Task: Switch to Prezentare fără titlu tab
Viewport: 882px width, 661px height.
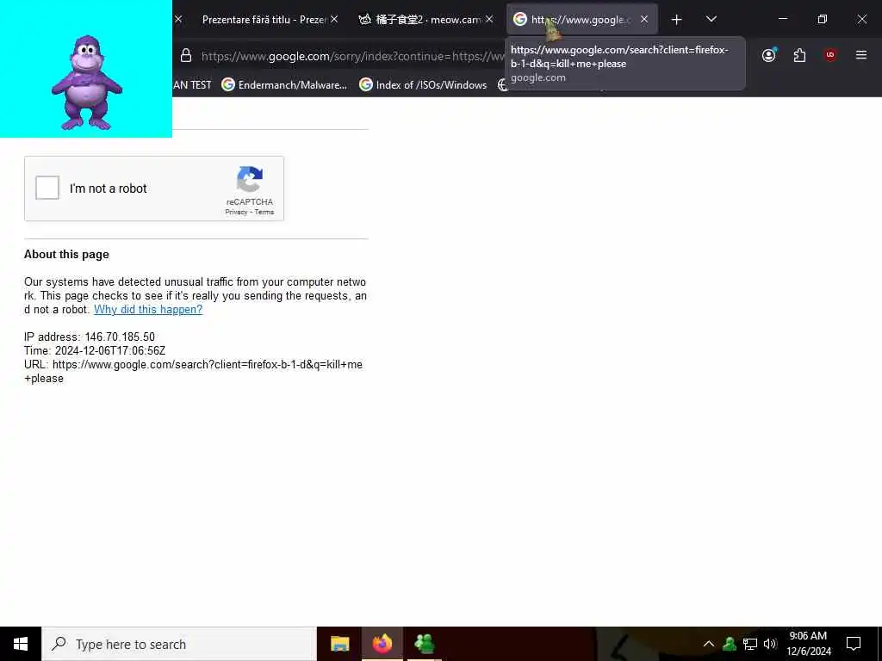Action: pyautogui.click(x=264, y=20)
